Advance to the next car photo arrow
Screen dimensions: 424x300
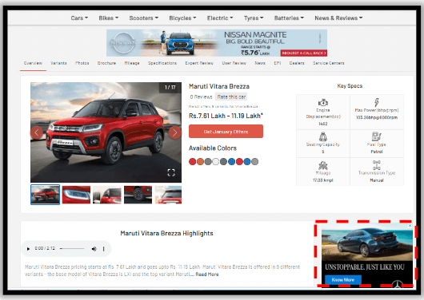point(174,132)
